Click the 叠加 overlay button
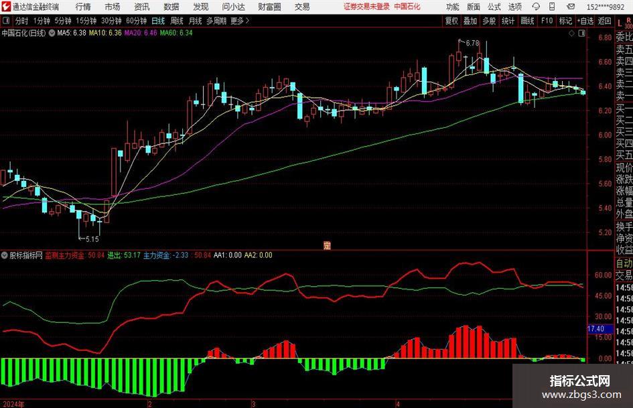633x408 pixels. point(470,21)
